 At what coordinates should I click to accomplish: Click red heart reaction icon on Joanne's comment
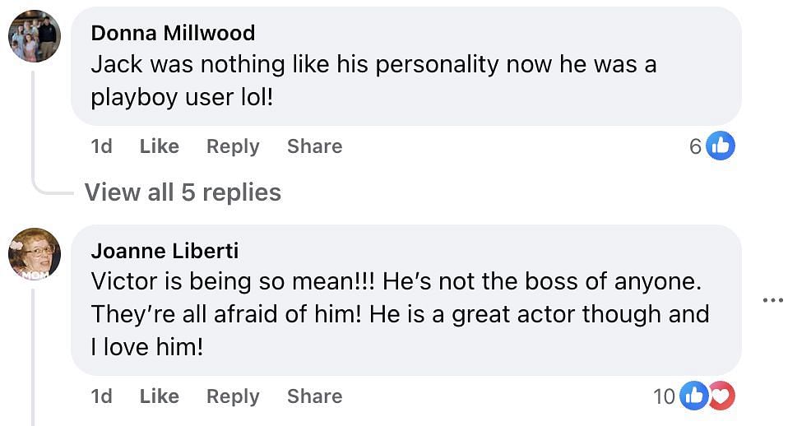(x=721, y=396)
